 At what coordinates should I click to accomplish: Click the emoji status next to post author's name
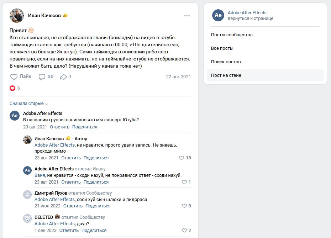pos(65,15)
